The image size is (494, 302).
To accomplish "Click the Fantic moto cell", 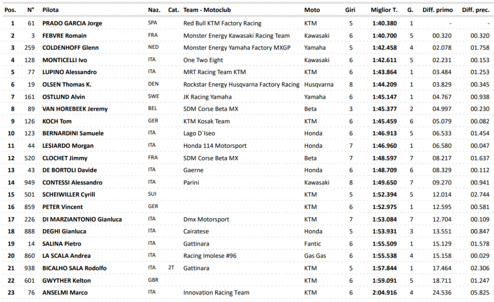I will [x=313, y=244].
